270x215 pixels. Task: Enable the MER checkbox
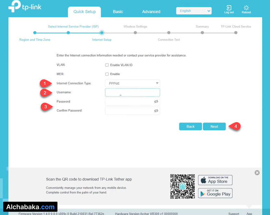107,74
